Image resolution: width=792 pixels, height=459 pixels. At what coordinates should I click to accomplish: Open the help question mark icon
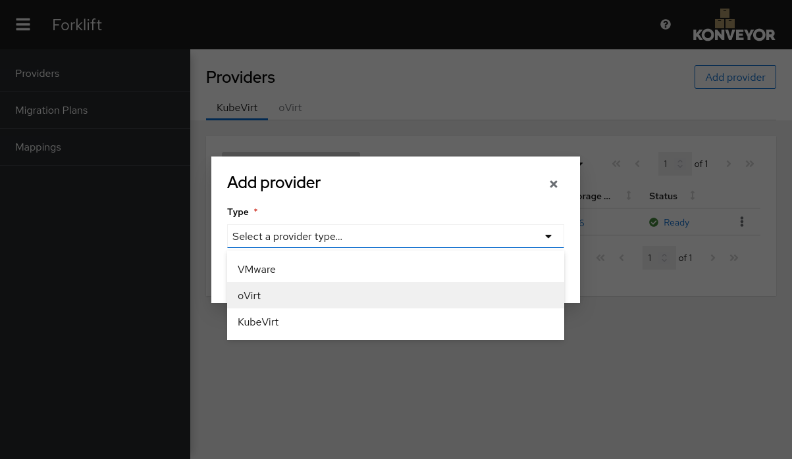666,24
